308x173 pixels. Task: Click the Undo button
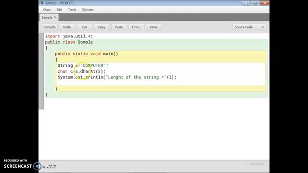pyautogui.click(x=67, y=27)
